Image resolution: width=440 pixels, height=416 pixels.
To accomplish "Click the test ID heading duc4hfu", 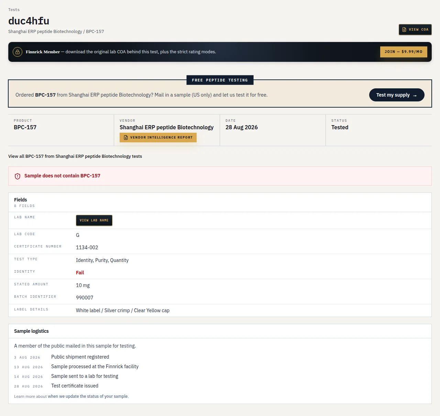I will point(29,21).
